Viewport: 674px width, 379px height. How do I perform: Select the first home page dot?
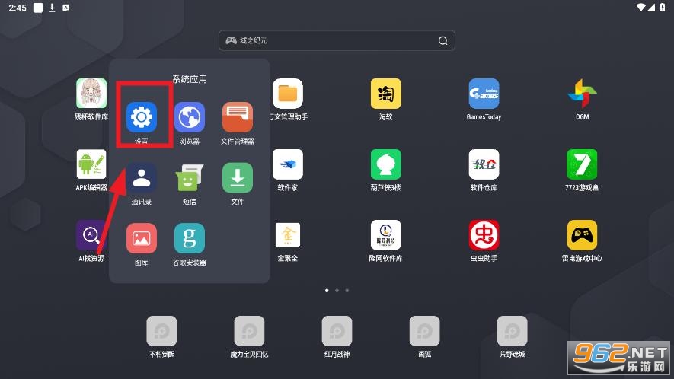click(x=327, y=291)
